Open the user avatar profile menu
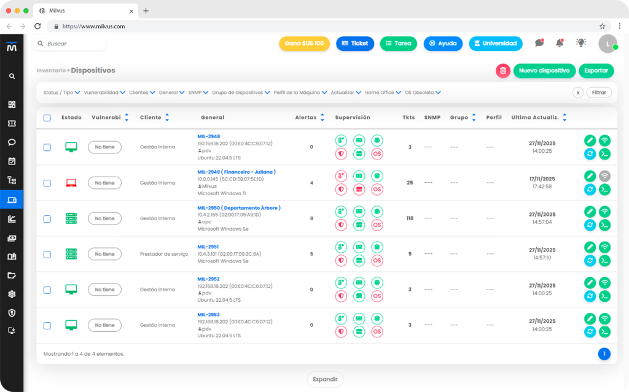 coord(608,44)
